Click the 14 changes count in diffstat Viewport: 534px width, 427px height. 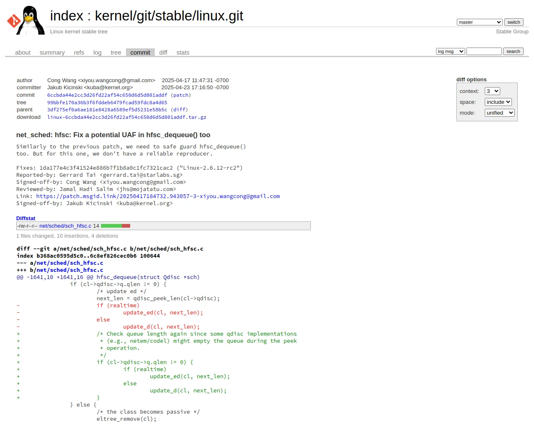click(96, 226)
